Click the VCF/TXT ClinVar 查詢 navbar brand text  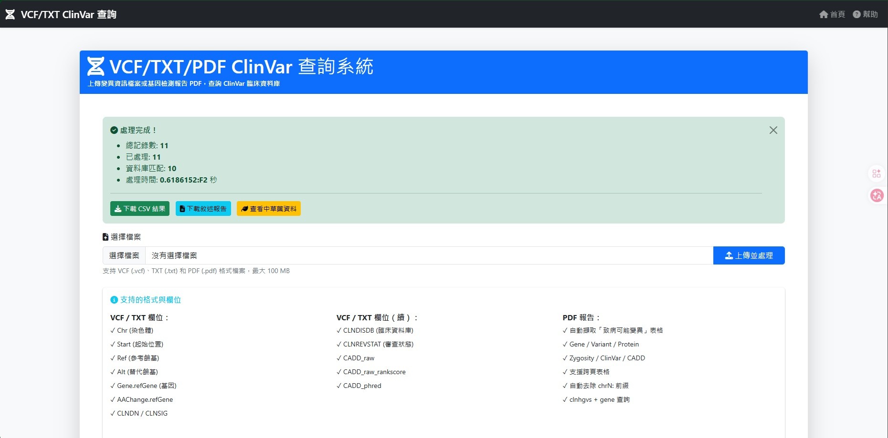coord(69,14)
